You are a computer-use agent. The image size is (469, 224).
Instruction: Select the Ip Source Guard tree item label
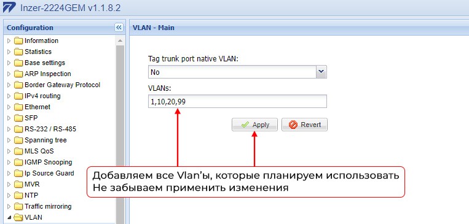pyautogui.click(x=49, y=173)
